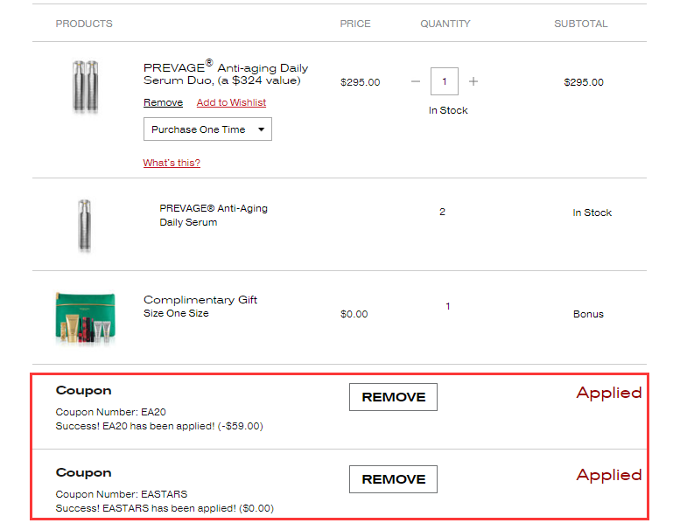Click the Products column header
687x530 pixels.
tap(84, 24)
